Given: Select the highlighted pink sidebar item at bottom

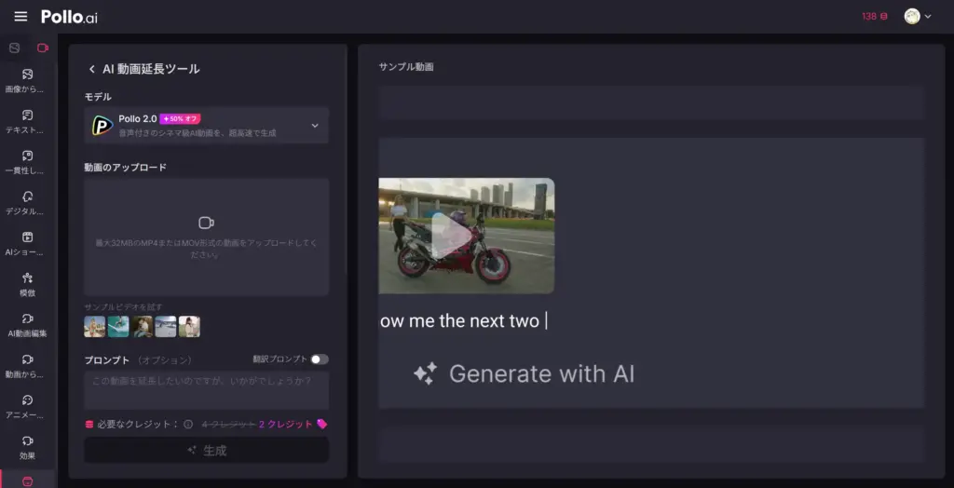Looking at the screenshot, I should pos(27,481).
